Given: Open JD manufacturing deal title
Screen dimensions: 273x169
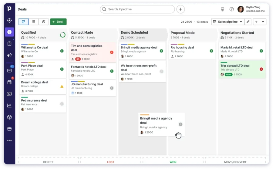Looking at the screenshot, I should click(87, 84).
